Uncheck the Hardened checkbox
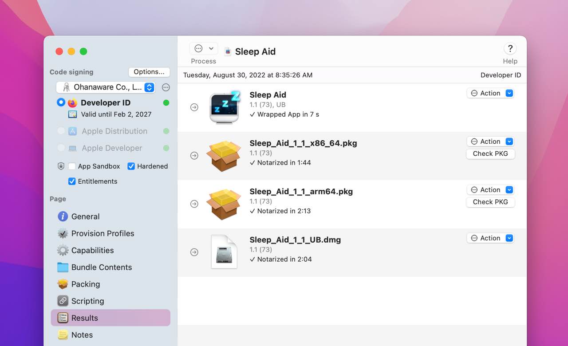Image resolution: width=568 pixels, height=346 pixels. 131,166
